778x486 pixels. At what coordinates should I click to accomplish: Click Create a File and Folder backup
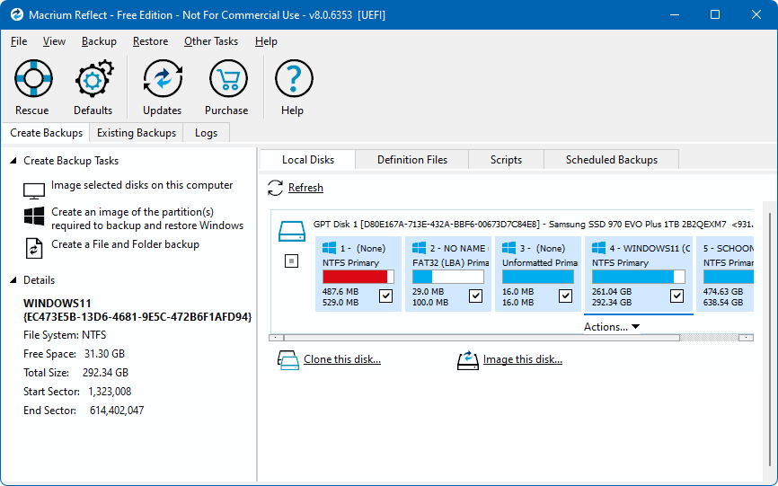pyautogui.click(x=125, y=244)
